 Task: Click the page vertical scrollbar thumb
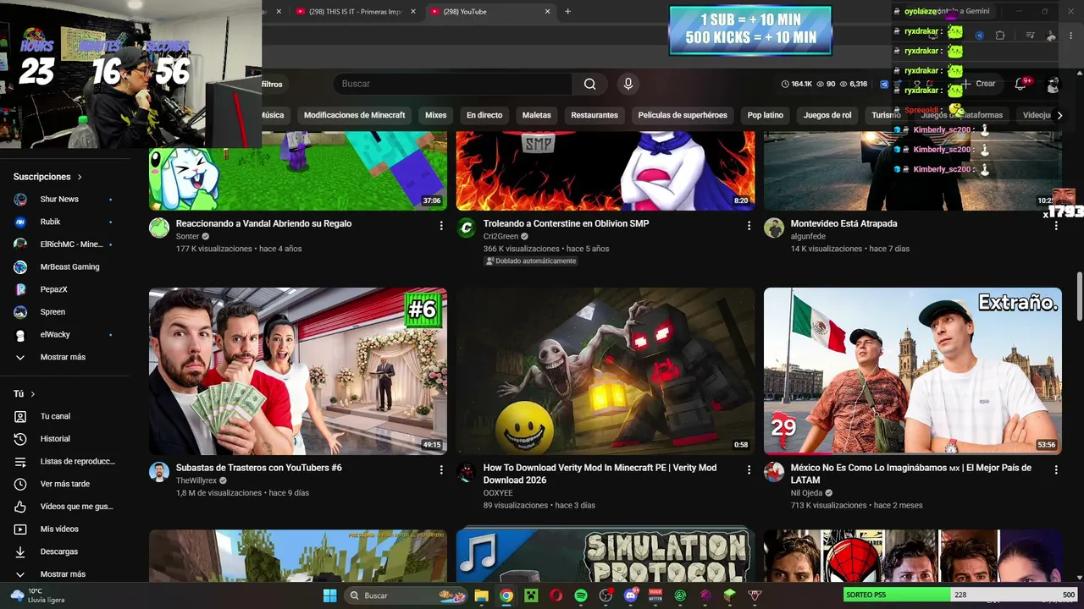[x=1079, y=296]
